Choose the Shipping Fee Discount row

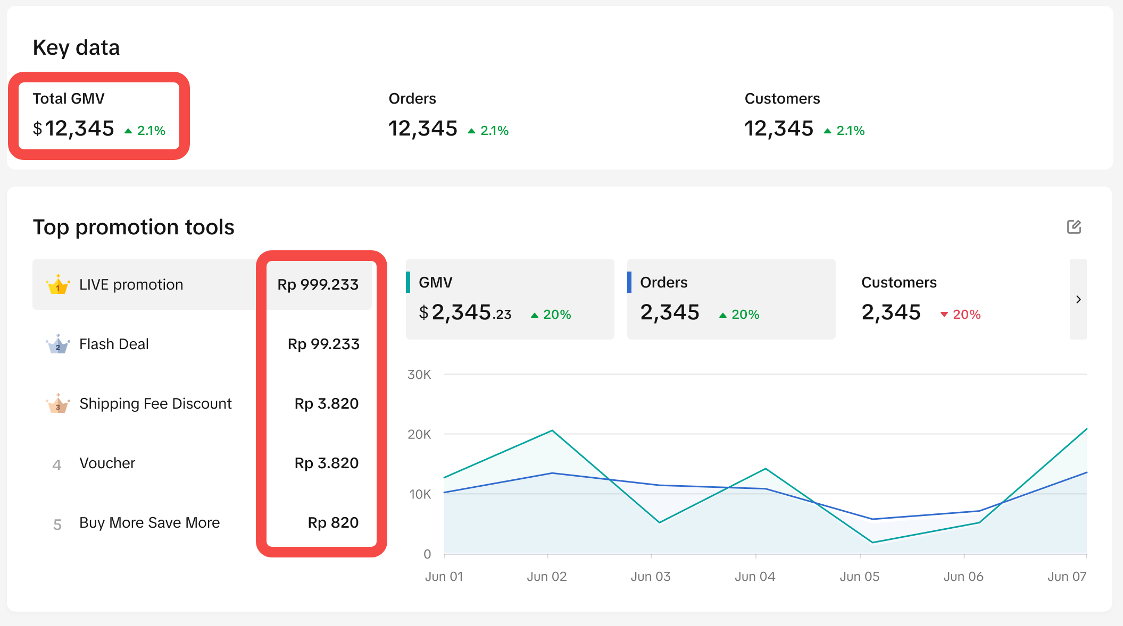point(155,404)
